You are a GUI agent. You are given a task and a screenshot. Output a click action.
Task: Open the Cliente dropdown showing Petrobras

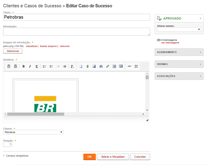pos(33,132)
